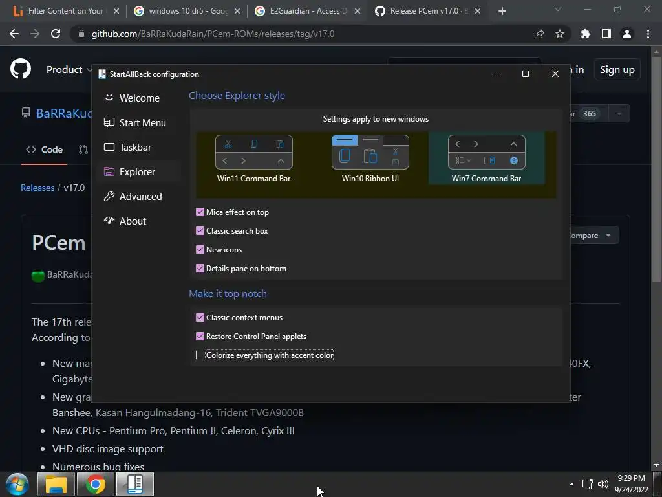Close the Filter Content tab
The image size is (662, 497).
pos(116,12)
